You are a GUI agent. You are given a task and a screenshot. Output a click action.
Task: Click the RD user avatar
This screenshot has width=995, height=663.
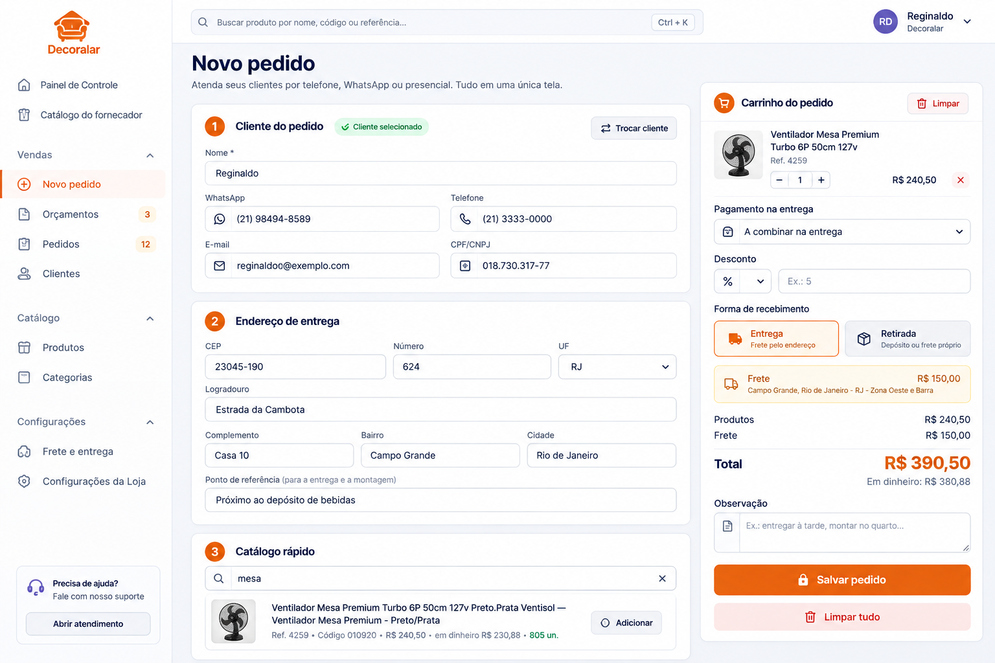click(x=886, y=21)
